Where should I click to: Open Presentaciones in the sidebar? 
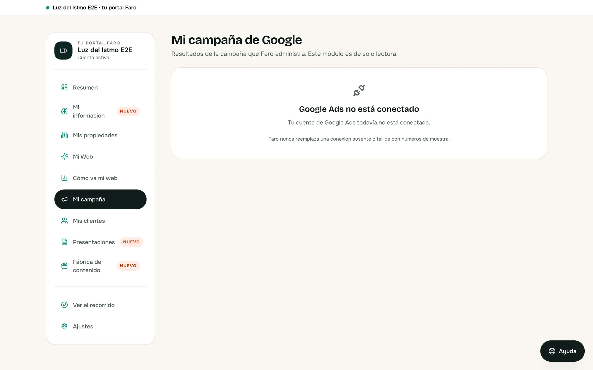(x=101, y=242)
